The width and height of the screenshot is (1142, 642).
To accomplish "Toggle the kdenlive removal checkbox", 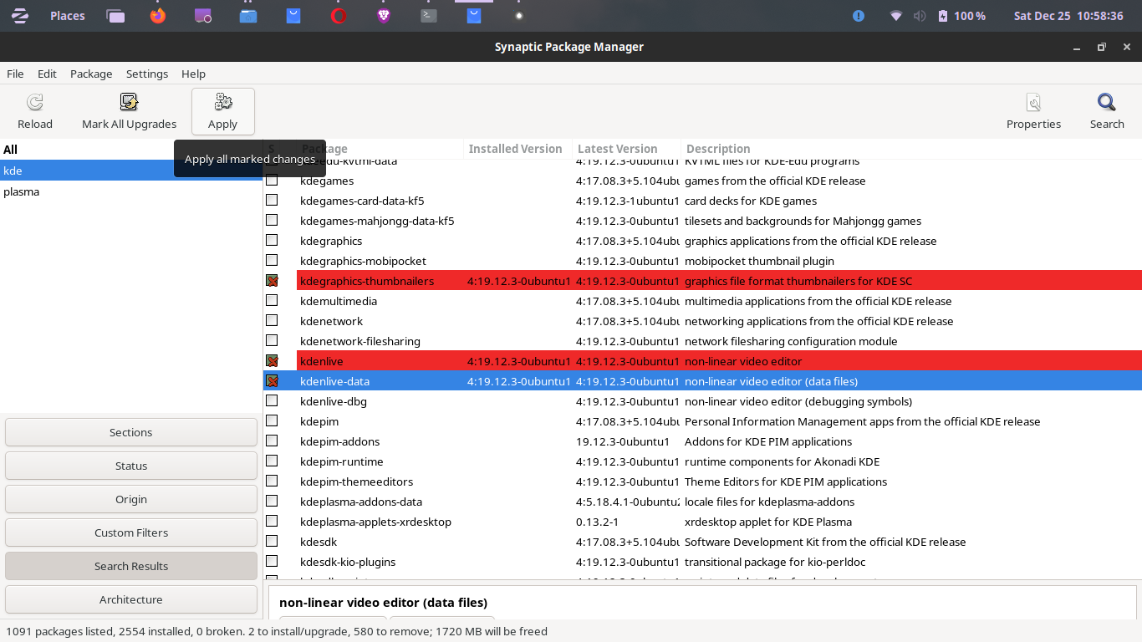I will (272, 361).
